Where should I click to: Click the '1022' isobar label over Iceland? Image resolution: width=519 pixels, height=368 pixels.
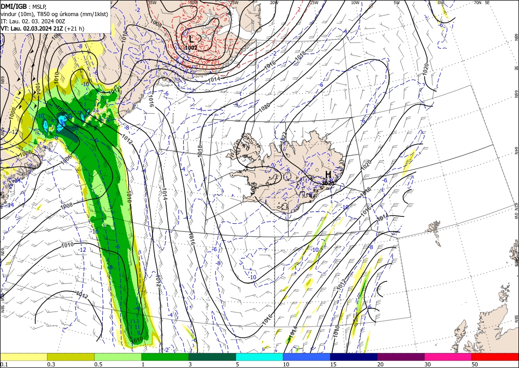[283, 138]
